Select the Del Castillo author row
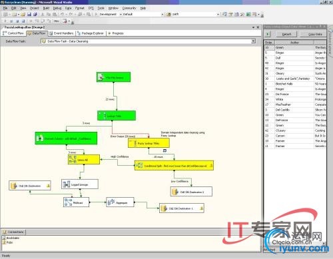Image resolution: width=333 pixels, height=259 pixels. (295, 110)
